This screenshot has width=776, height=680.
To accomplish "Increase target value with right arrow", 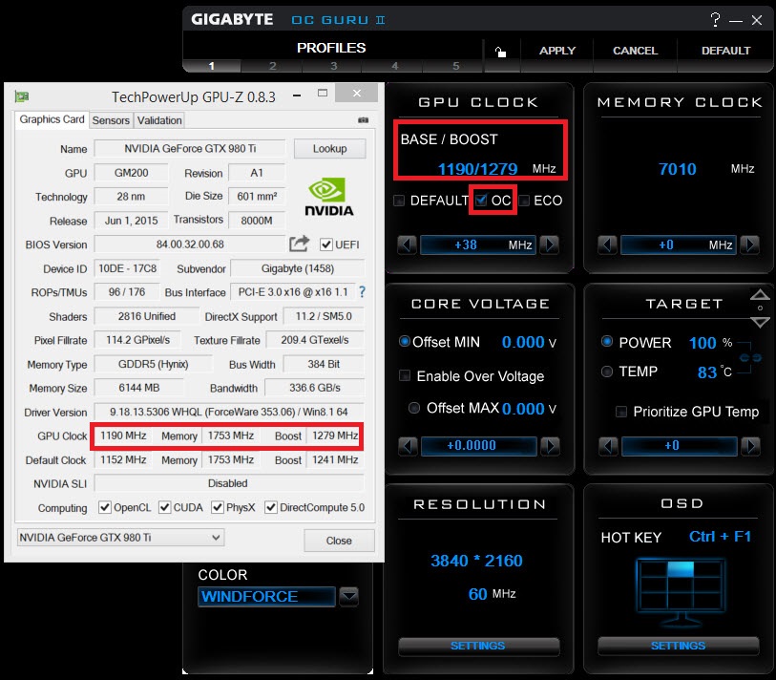I will [x=751, y=446].
